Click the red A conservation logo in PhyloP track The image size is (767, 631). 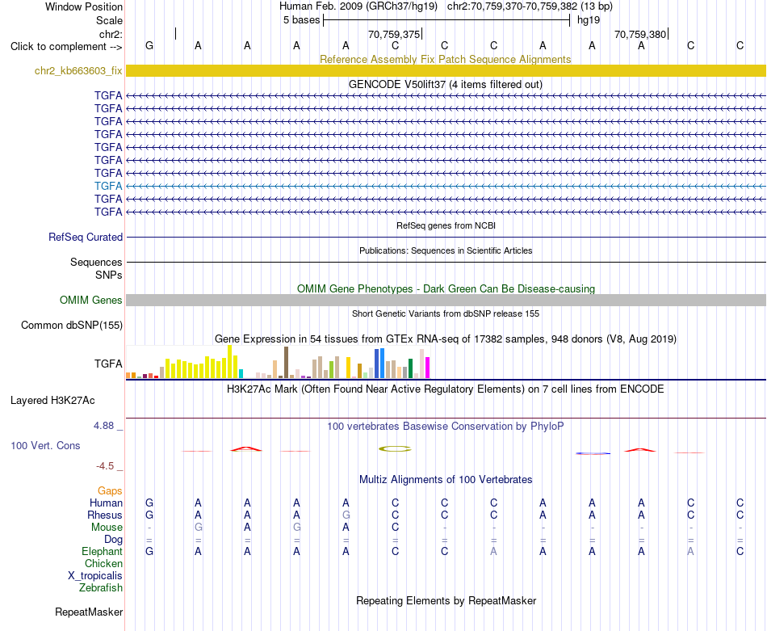tap(246, 448)
